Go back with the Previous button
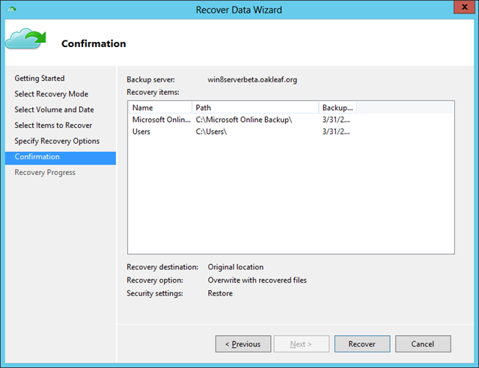 click(x=242, y=344)
